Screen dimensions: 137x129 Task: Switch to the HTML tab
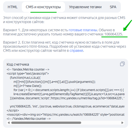pos(13,7)
